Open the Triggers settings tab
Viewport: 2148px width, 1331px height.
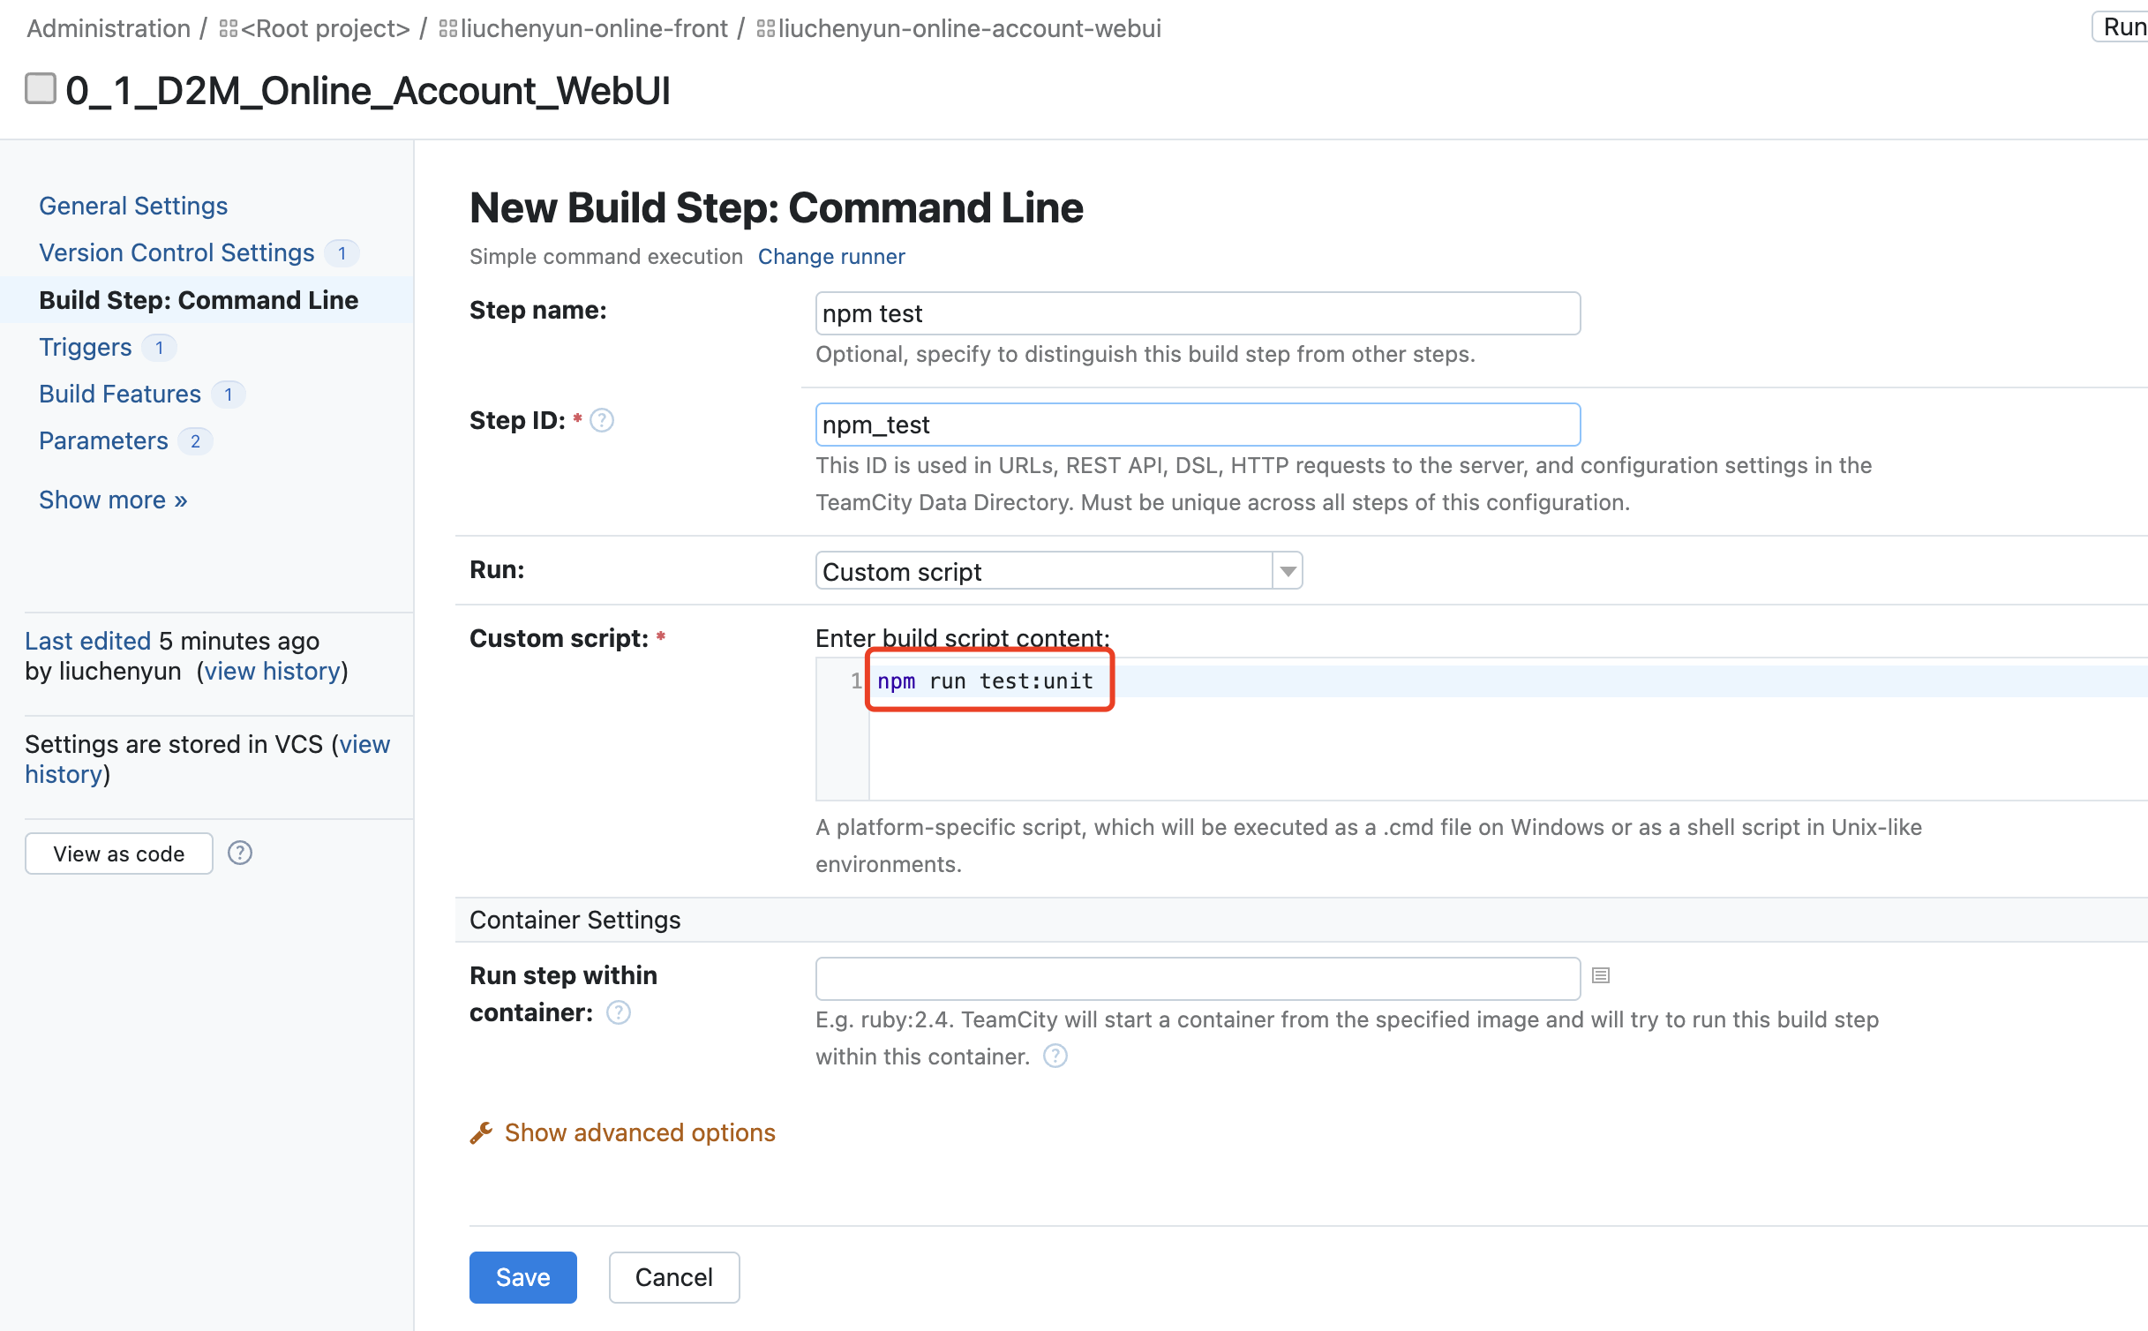pyautogui.click(x=86, y=347)
